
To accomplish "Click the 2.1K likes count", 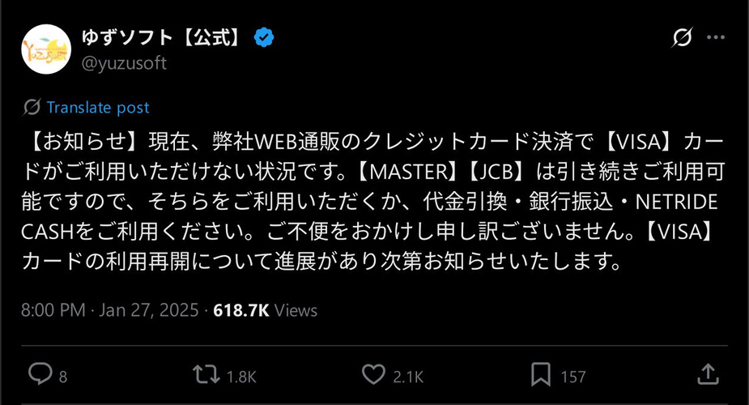I will pyautogui.click(x=408, y=377).
